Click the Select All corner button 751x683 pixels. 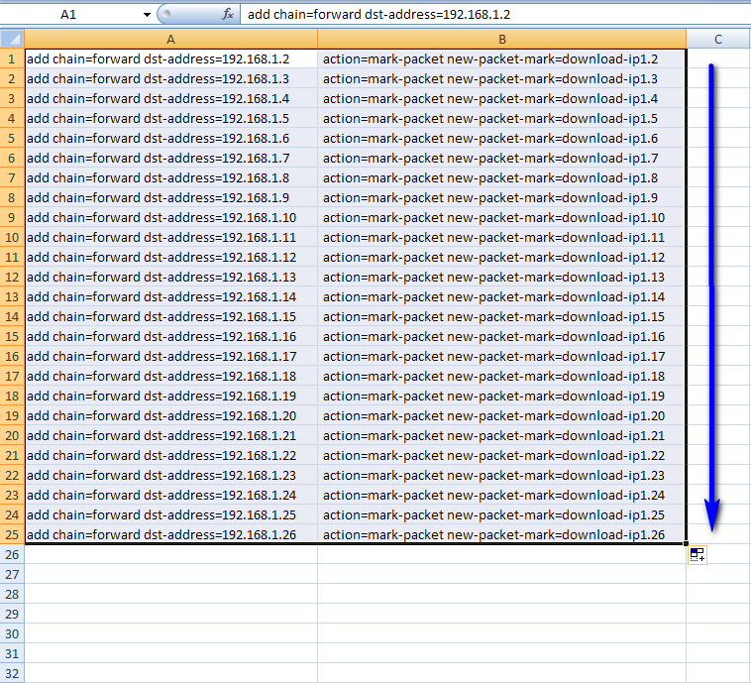pyautogui.click(x=12, y=39)
